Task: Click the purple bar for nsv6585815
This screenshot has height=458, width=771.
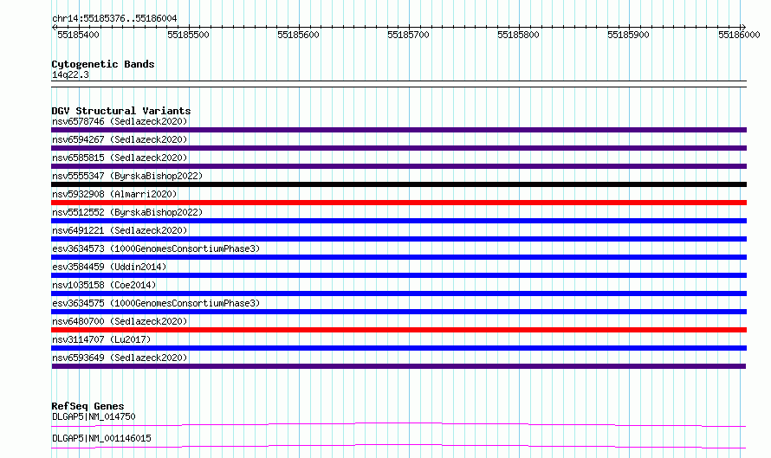Action: pos(398,166)
